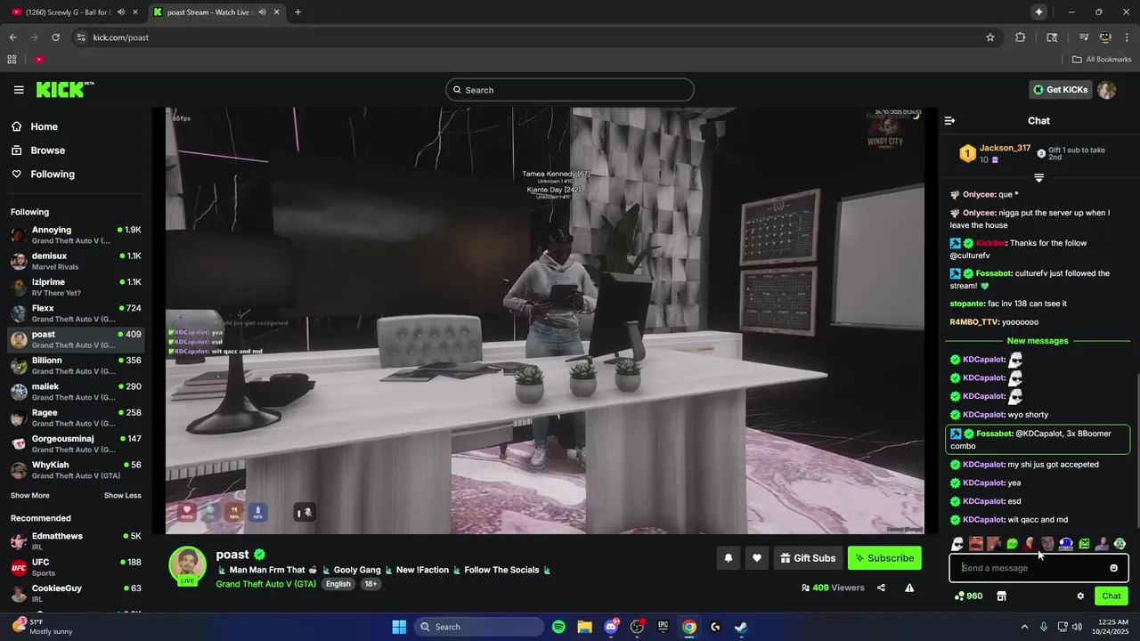Screen dimensions: 1140x641
Task: View the 960 channel points balance
Action: (968, 596)
